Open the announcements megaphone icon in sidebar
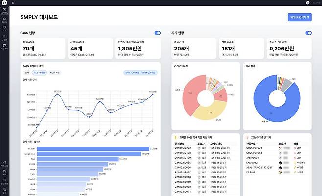The image size is (322, 196). tap(4, 163)
